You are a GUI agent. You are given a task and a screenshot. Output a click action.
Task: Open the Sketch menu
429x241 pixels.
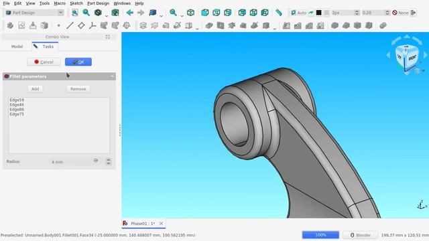click(76, 3)
